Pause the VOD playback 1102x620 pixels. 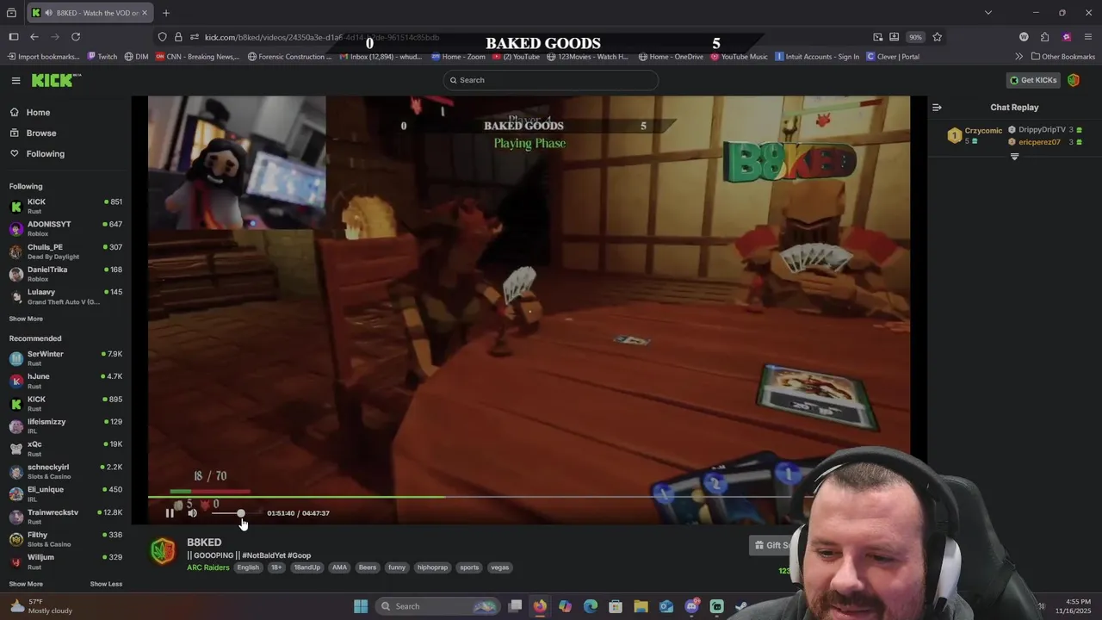click(x=170, y=513)
